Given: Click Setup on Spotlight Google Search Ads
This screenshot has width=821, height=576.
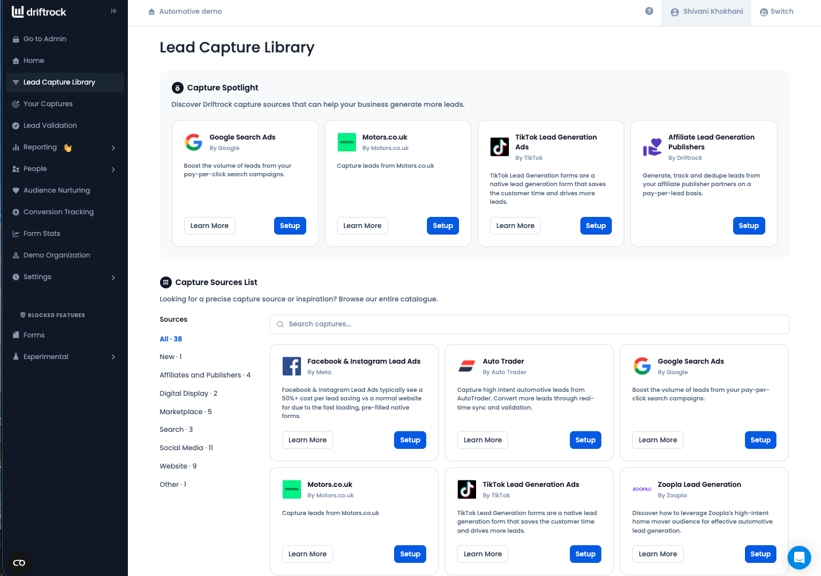Looking at the screenshot, I should [290, 226].
